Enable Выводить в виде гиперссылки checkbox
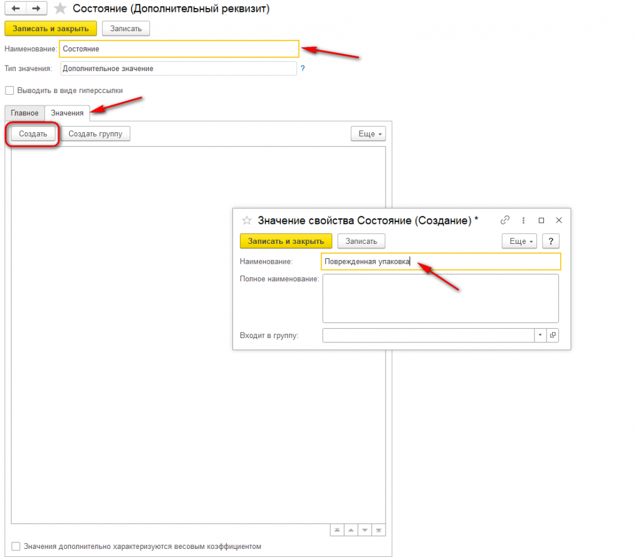The width and height of the screenshot is (638, 557). point(9,90)
